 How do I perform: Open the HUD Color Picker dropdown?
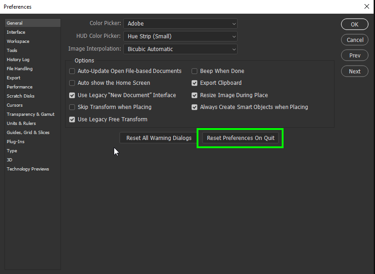180,36
